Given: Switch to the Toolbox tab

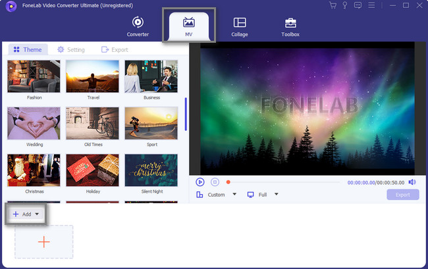Looking at the screenshot, I should pyautogui.click(x=290, y=26).
